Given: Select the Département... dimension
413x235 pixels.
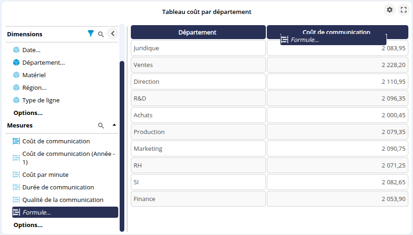Looking at the screenshot, I should pyautogui.click(x=43, y=62).
